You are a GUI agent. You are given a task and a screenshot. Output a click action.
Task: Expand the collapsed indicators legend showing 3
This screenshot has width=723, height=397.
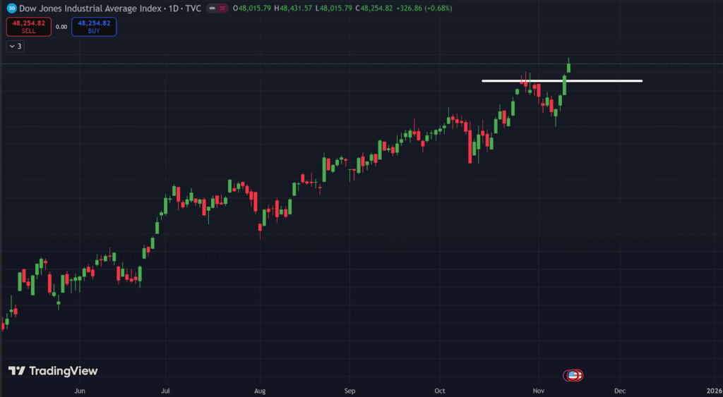15,46
